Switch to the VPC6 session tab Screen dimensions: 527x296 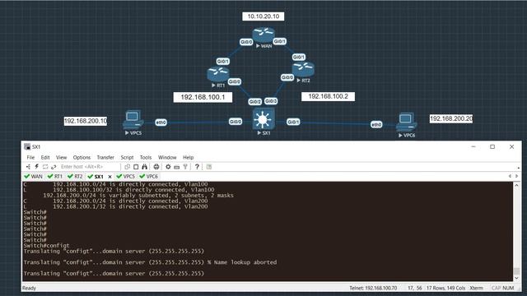click(148, 177)
